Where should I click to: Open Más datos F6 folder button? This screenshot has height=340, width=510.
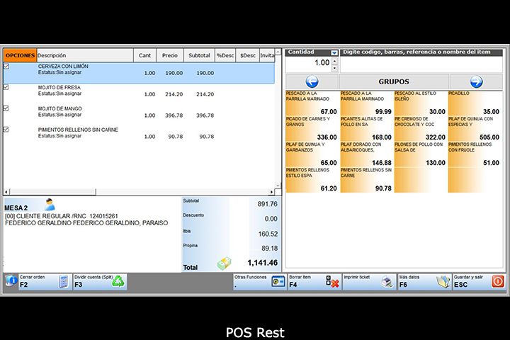point(423,281)
